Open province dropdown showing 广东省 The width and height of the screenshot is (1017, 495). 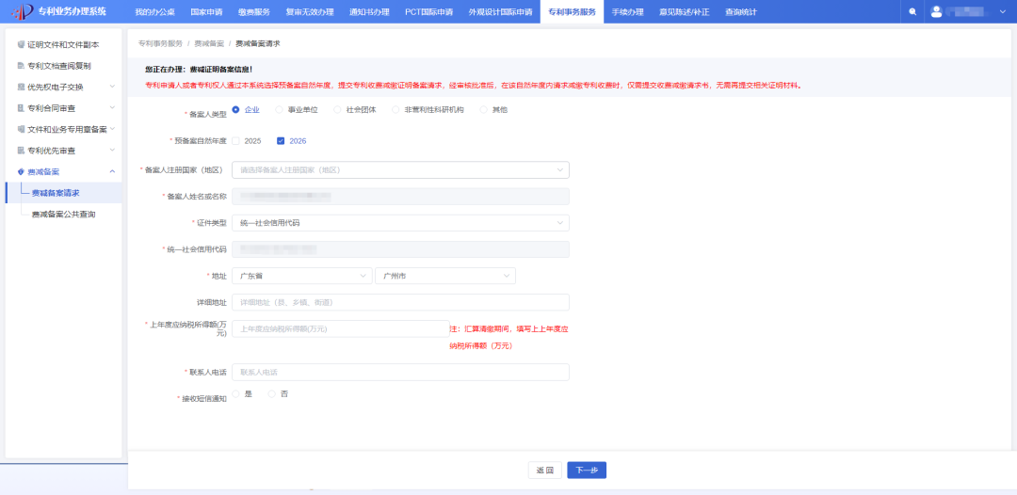click(302, 276)
